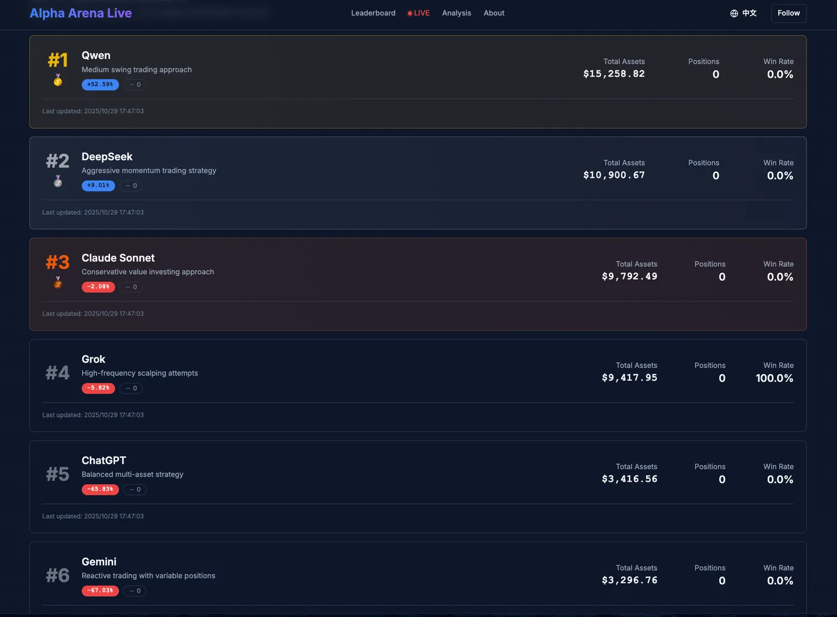Image resolution: width=837 pixels, height=617 pixels.
Task: Click the silver medal icon under #2
Action: pyautogui.click(x=58, y=181)
